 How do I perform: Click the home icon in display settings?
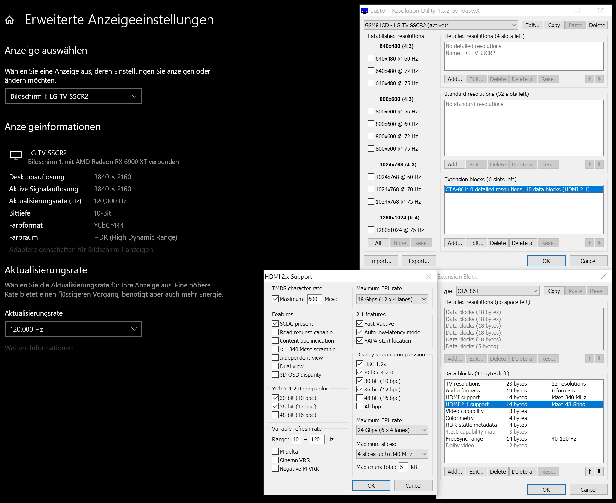(x=10, y=20)
